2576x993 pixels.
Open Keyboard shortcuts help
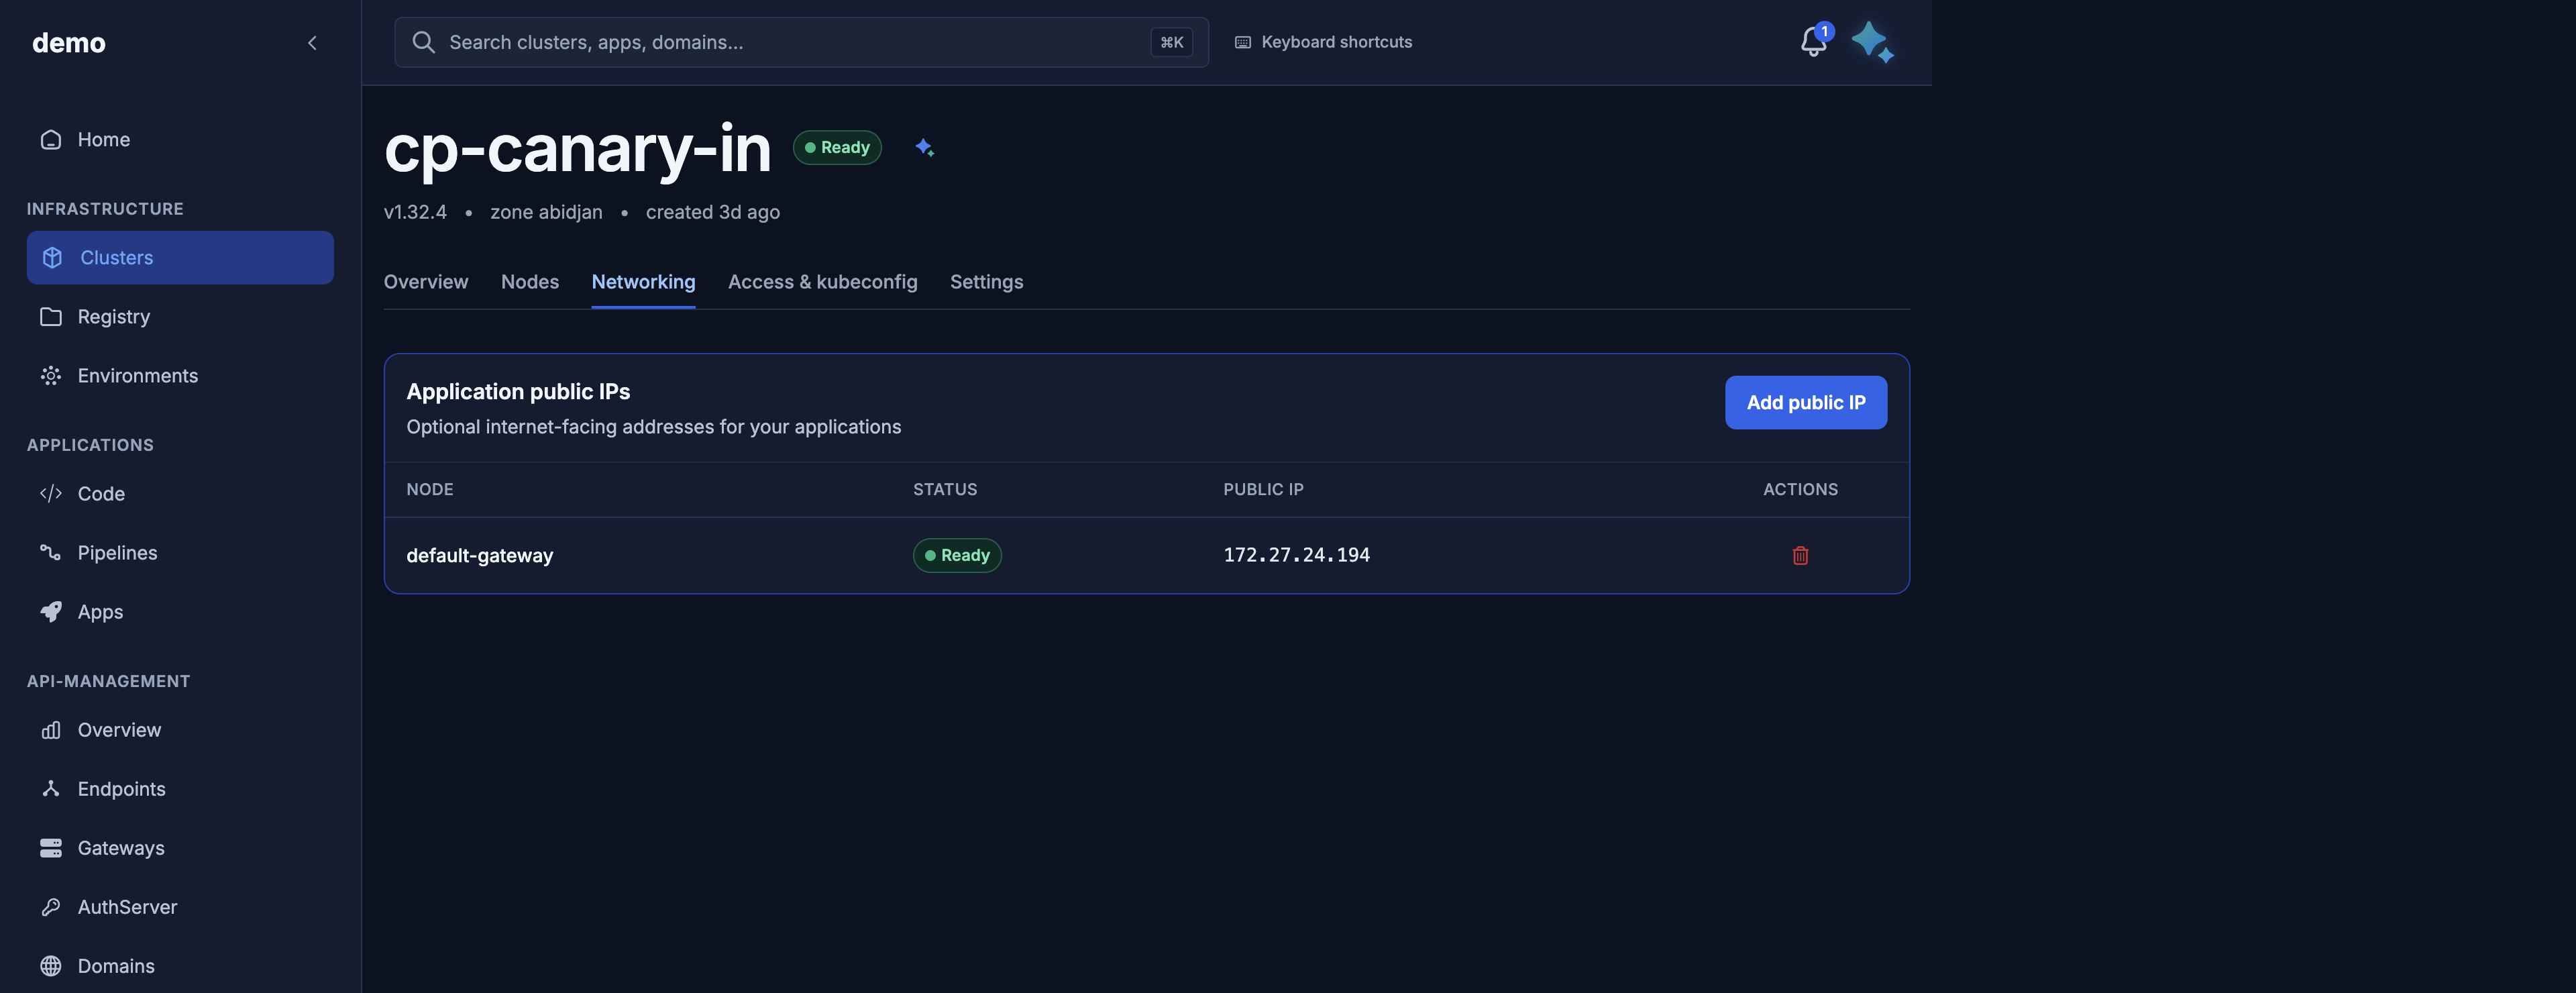coord(1323,42)
